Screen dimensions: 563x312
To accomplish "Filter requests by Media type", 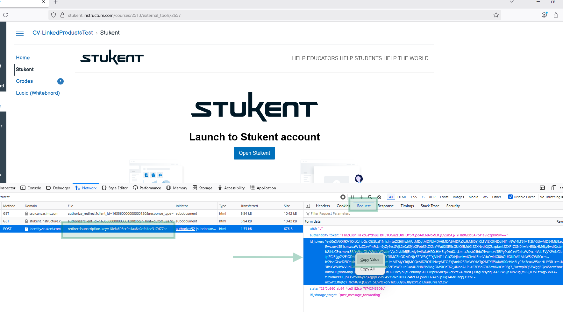I will coord(473,197).
